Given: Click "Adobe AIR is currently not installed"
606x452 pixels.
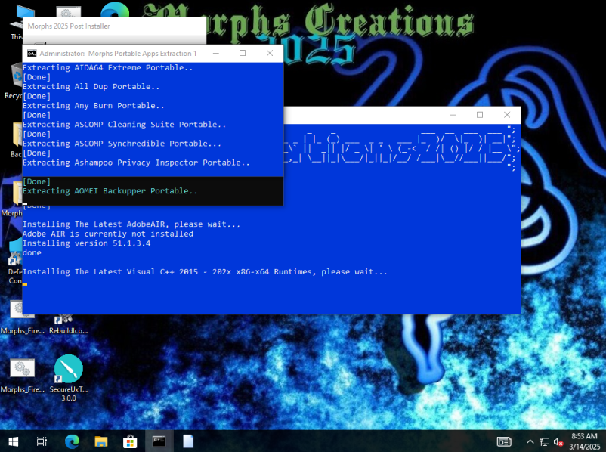Looking at the screenshot, I should [108, 234].
